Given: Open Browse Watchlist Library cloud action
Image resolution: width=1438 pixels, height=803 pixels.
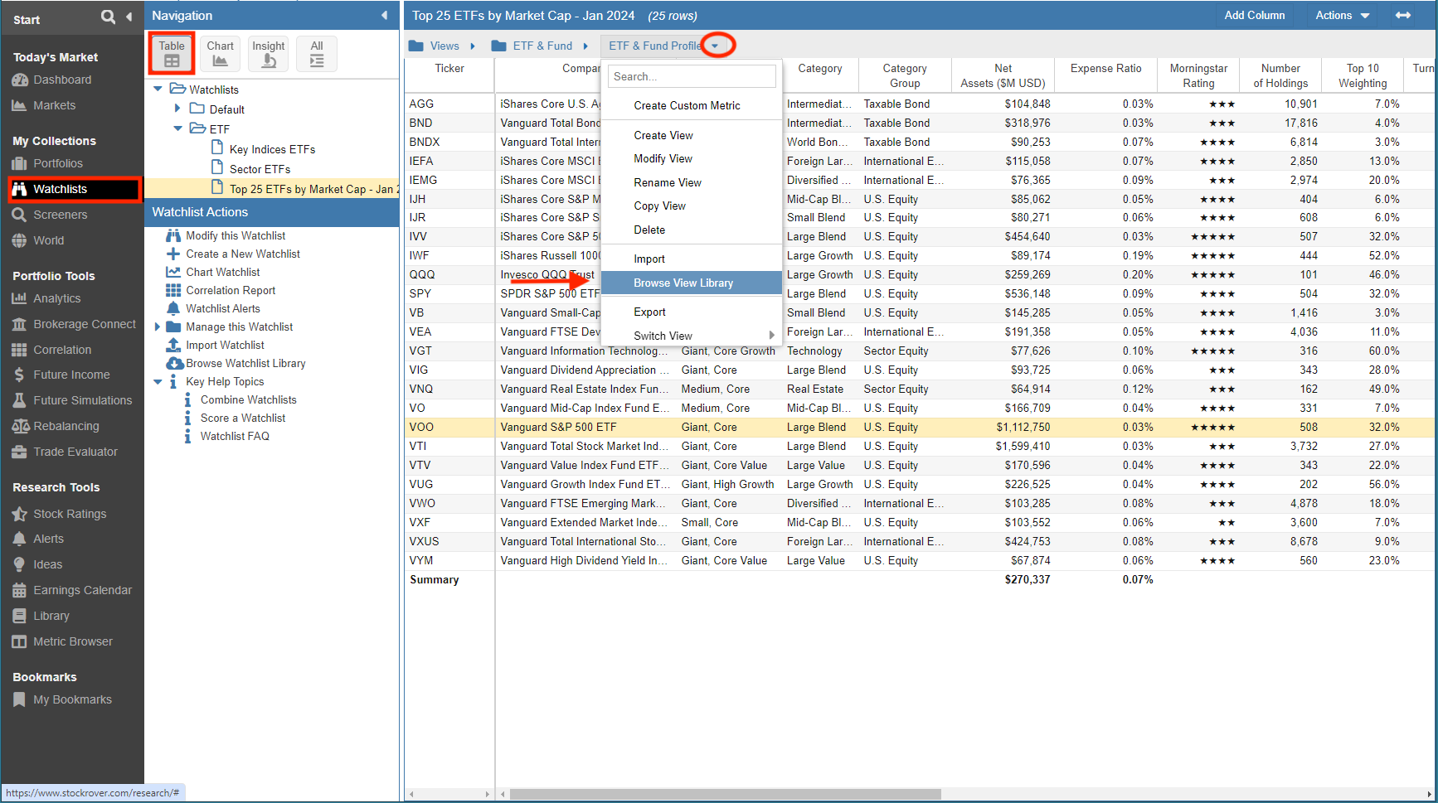Looking at the screenshot, I should tap(245, 363).
